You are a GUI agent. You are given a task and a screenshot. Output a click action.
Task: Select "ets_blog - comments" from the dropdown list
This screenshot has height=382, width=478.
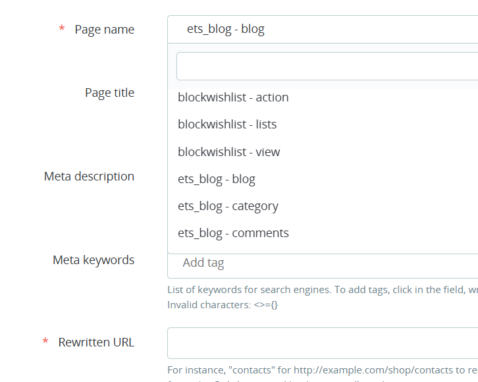(x=233, y=233)
